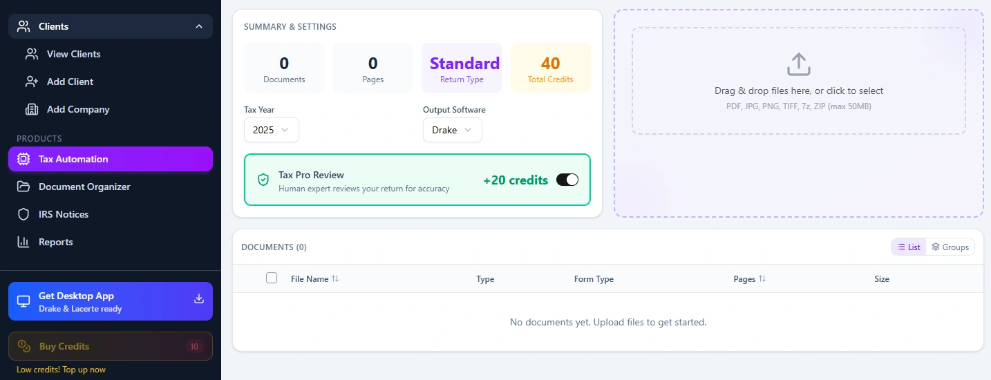Click the Buy Credits button
This screenshot has width=991, height=380.
[x=111, y=346]
